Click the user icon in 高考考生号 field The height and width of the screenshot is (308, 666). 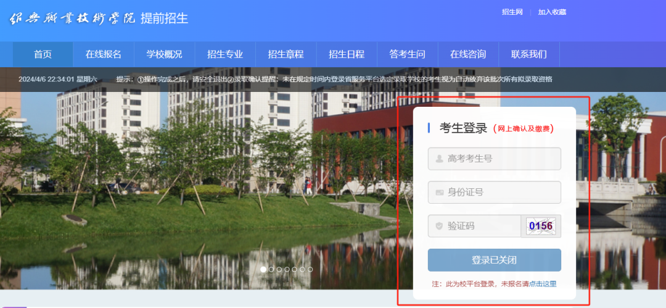[439, 159]
